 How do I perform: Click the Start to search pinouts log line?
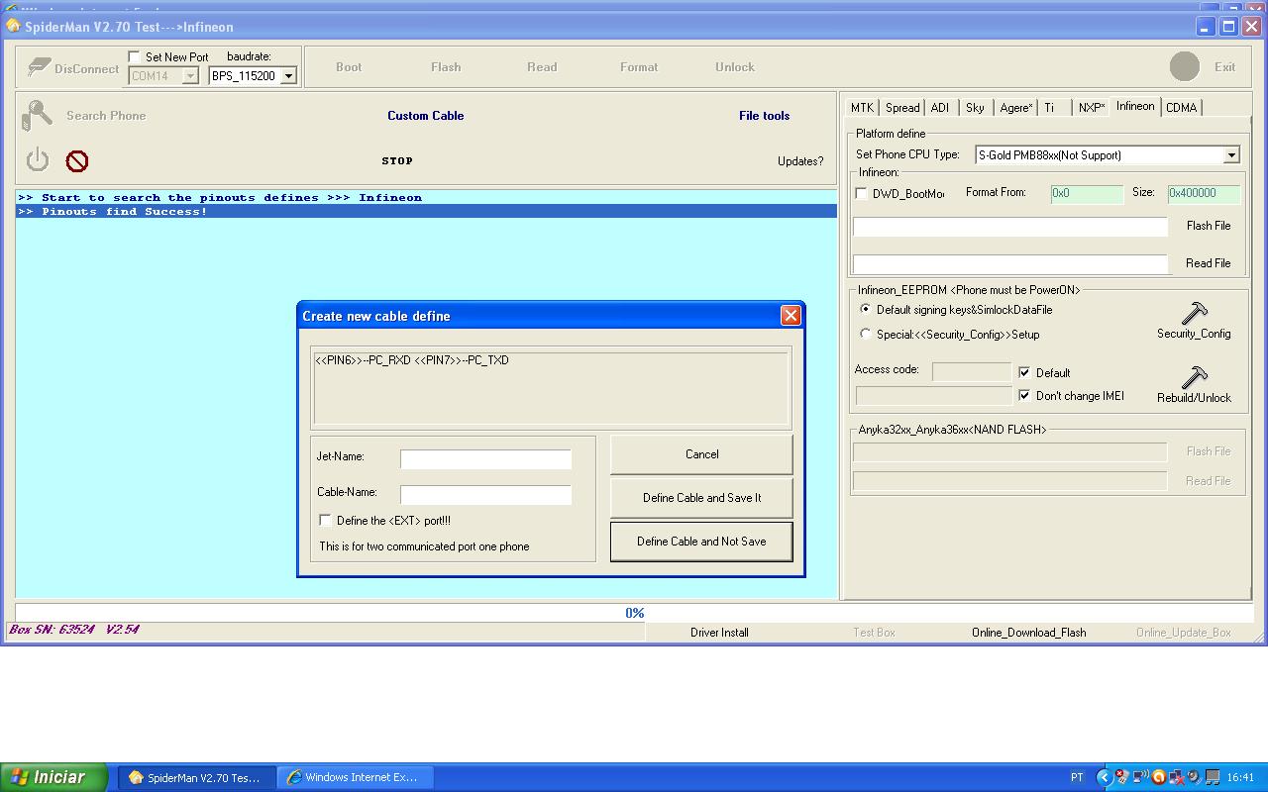426,197
